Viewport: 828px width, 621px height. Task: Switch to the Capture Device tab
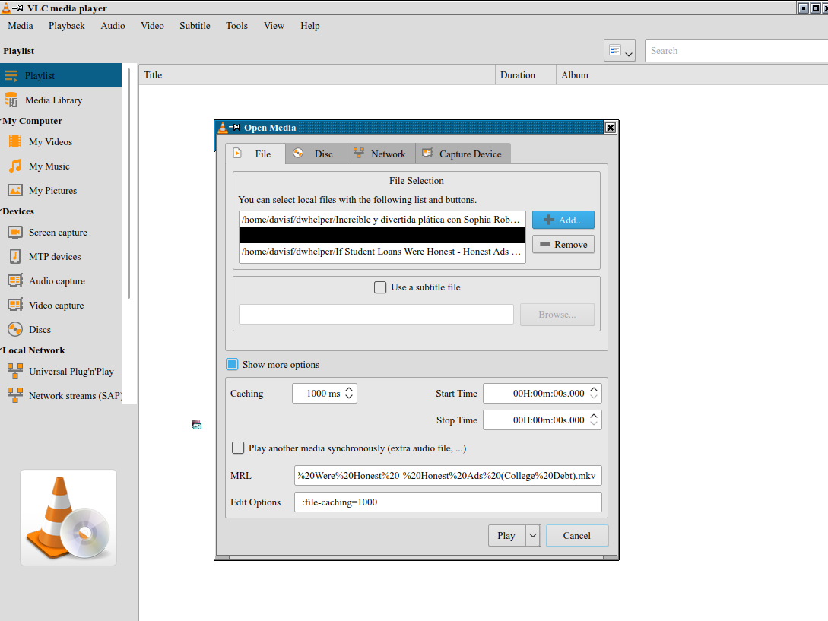[x=463, y=154]
